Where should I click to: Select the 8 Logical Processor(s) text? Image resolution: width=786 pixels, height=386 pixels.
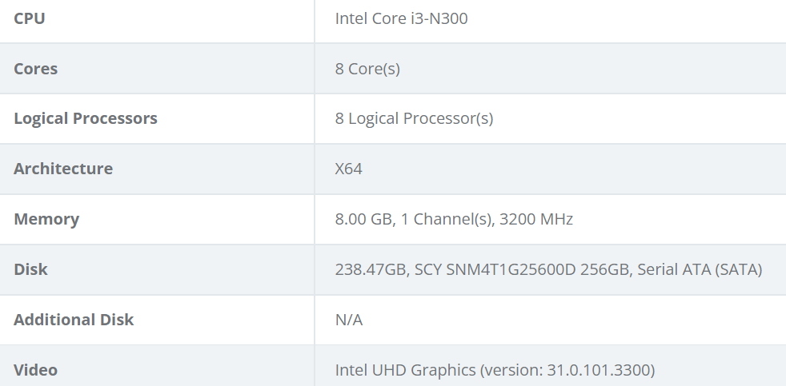[414, 118]
